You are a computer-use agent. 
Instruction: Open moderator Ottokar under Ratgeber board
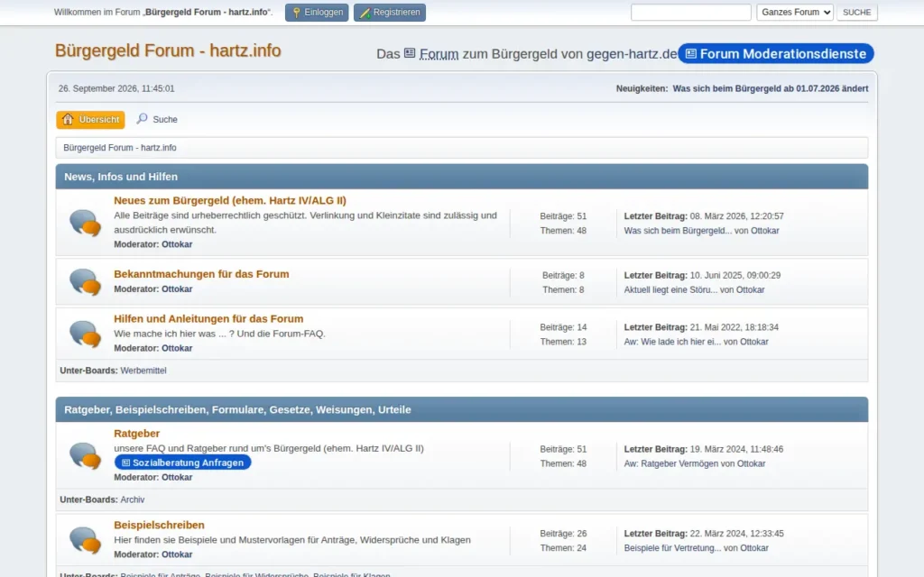pyautogui.click(x=177, y=478)
